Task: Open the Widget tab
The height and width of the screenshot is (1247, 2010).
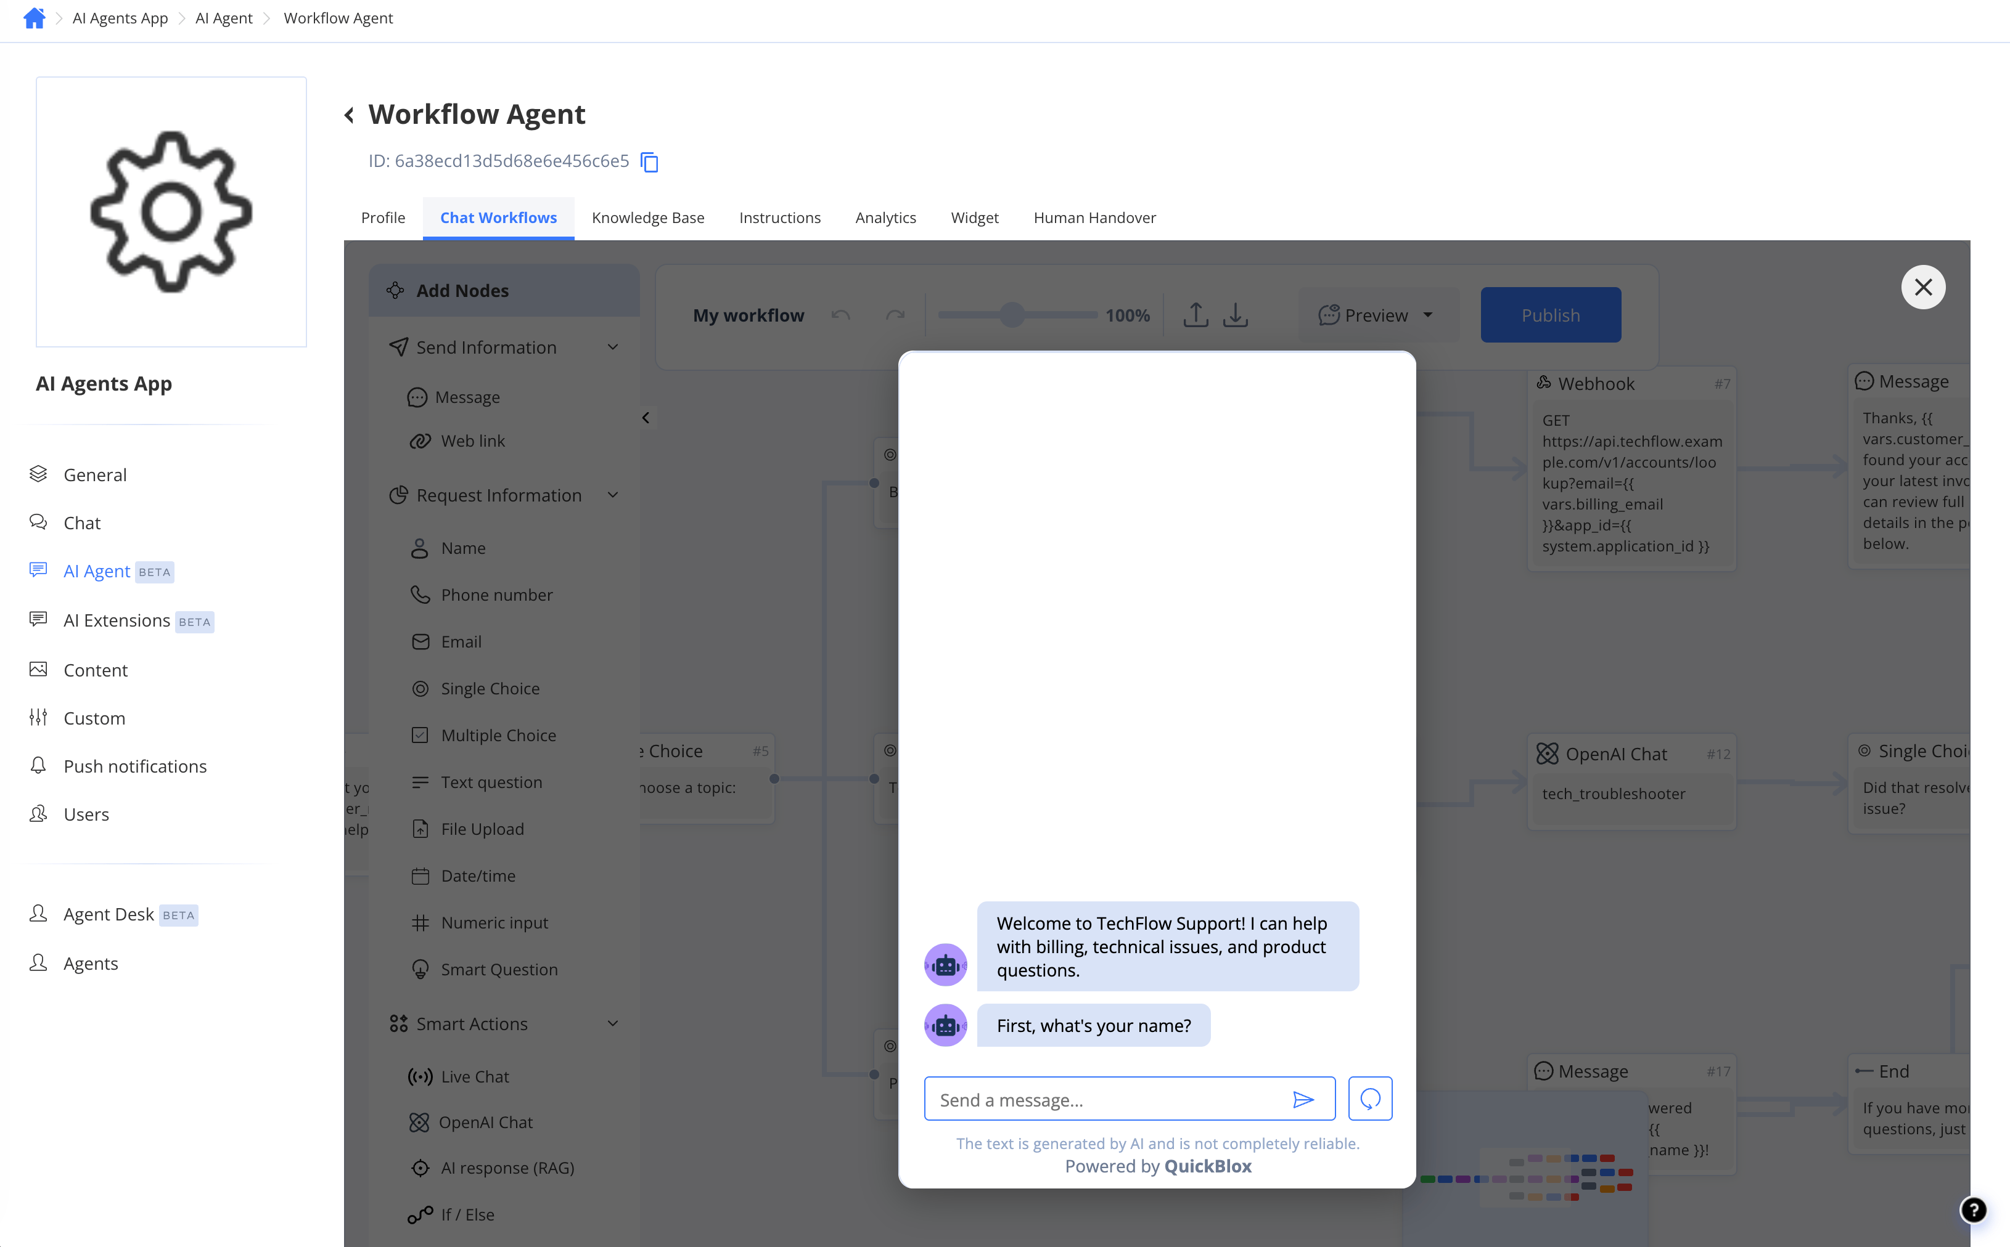Action: click(974, 217)
